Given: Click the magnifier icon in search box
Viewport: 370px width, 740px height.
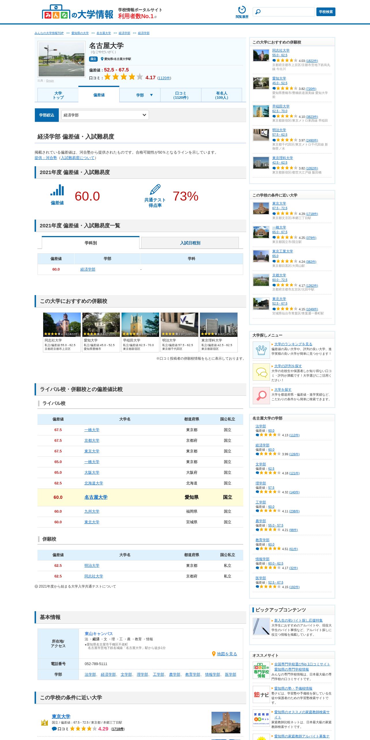Looking at the screenshot, I should pyautogui.click(x=258, y=12).
